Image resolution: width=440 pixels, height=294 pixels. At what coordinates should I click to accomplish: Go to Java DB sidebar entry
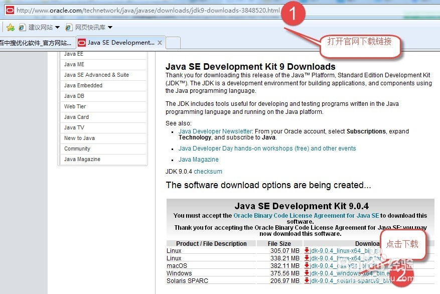(74, 96)
